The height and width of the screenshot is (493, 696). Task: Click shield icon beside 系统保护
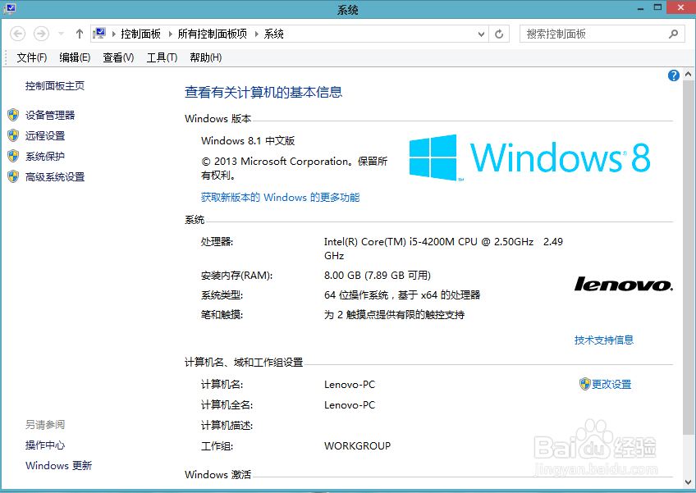13,156
